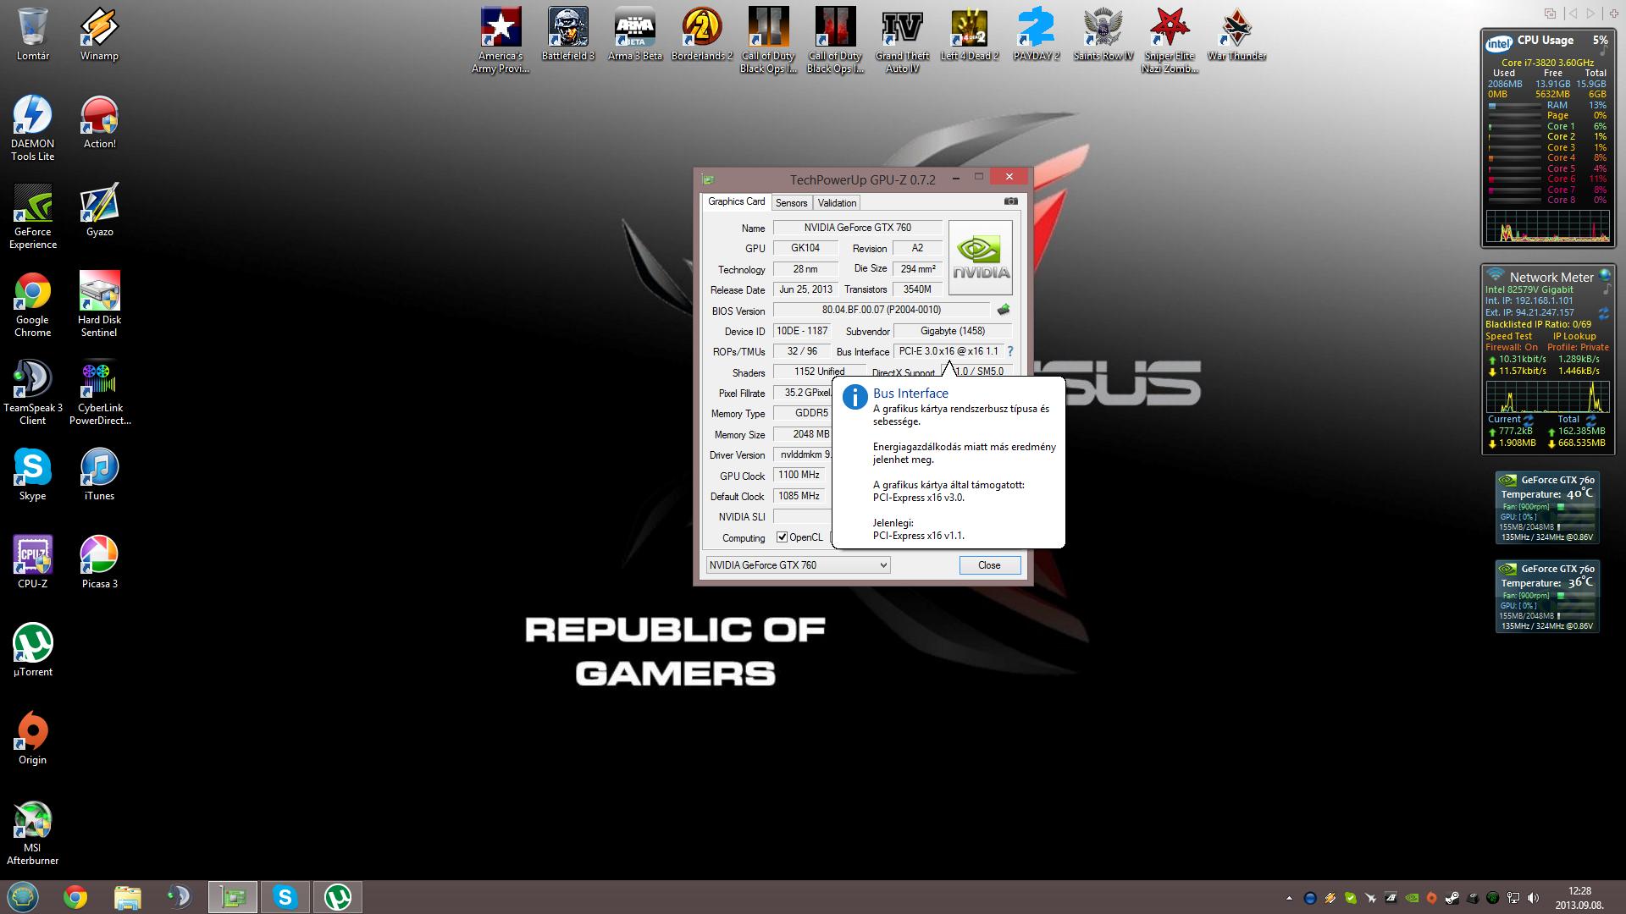Screen dimensions: 1626x914
Task: Launch Arma 3 Beta shortcut
Action: click(635, 35)
